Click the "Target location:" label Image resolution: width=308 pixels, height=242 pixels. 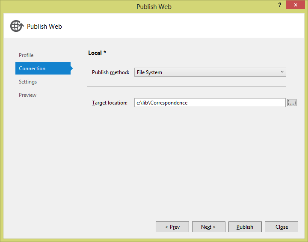tap(110, 103)
